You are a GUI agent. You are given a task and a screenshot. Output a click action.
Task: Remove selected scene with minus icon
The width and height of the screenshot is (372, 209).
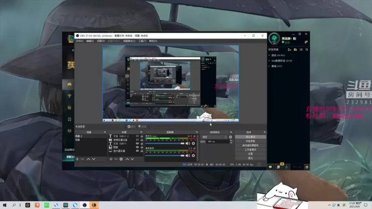pyautogui.click(x=82, y=159)
